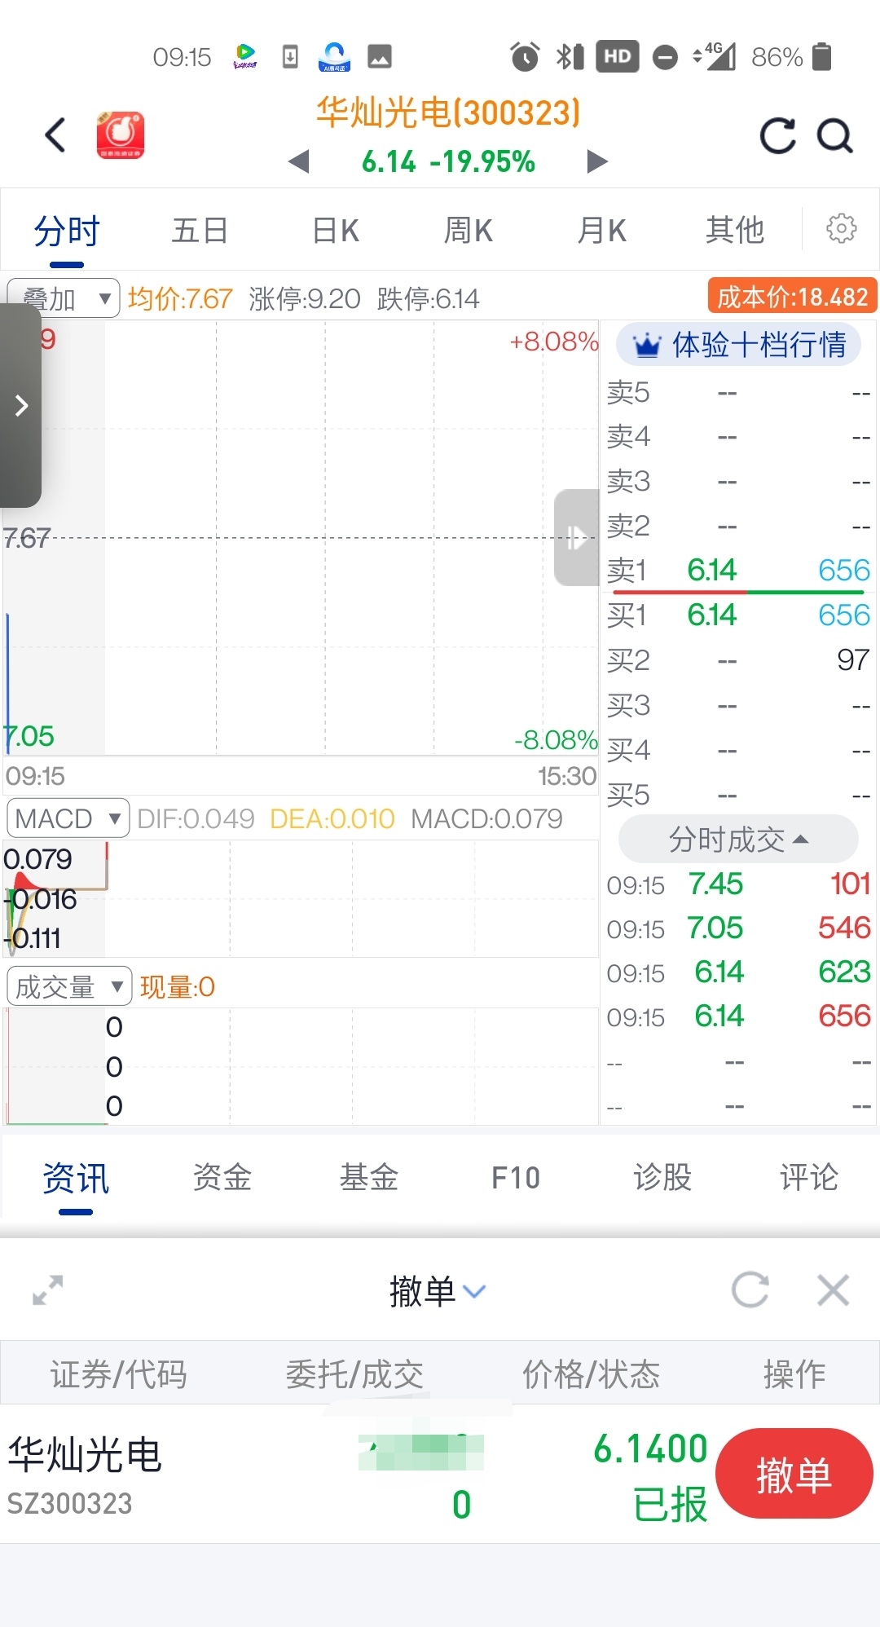Screen dimensions: 880x1627
Task: Tap the alarm clock status icon
Action: click(525, 57)
